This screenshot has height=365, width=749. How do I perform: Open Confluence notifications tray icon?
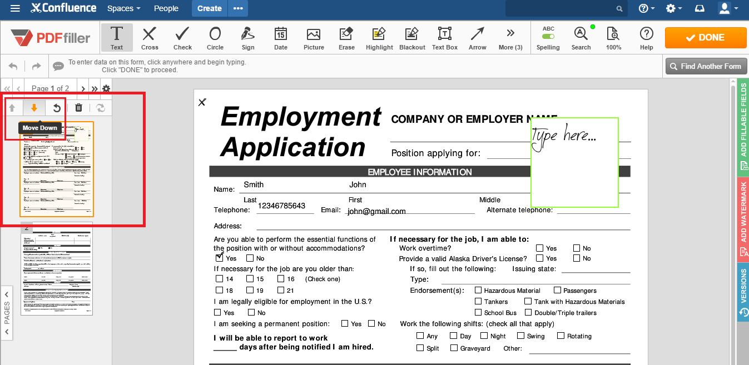pyautogui.click(x=700, y=8)
